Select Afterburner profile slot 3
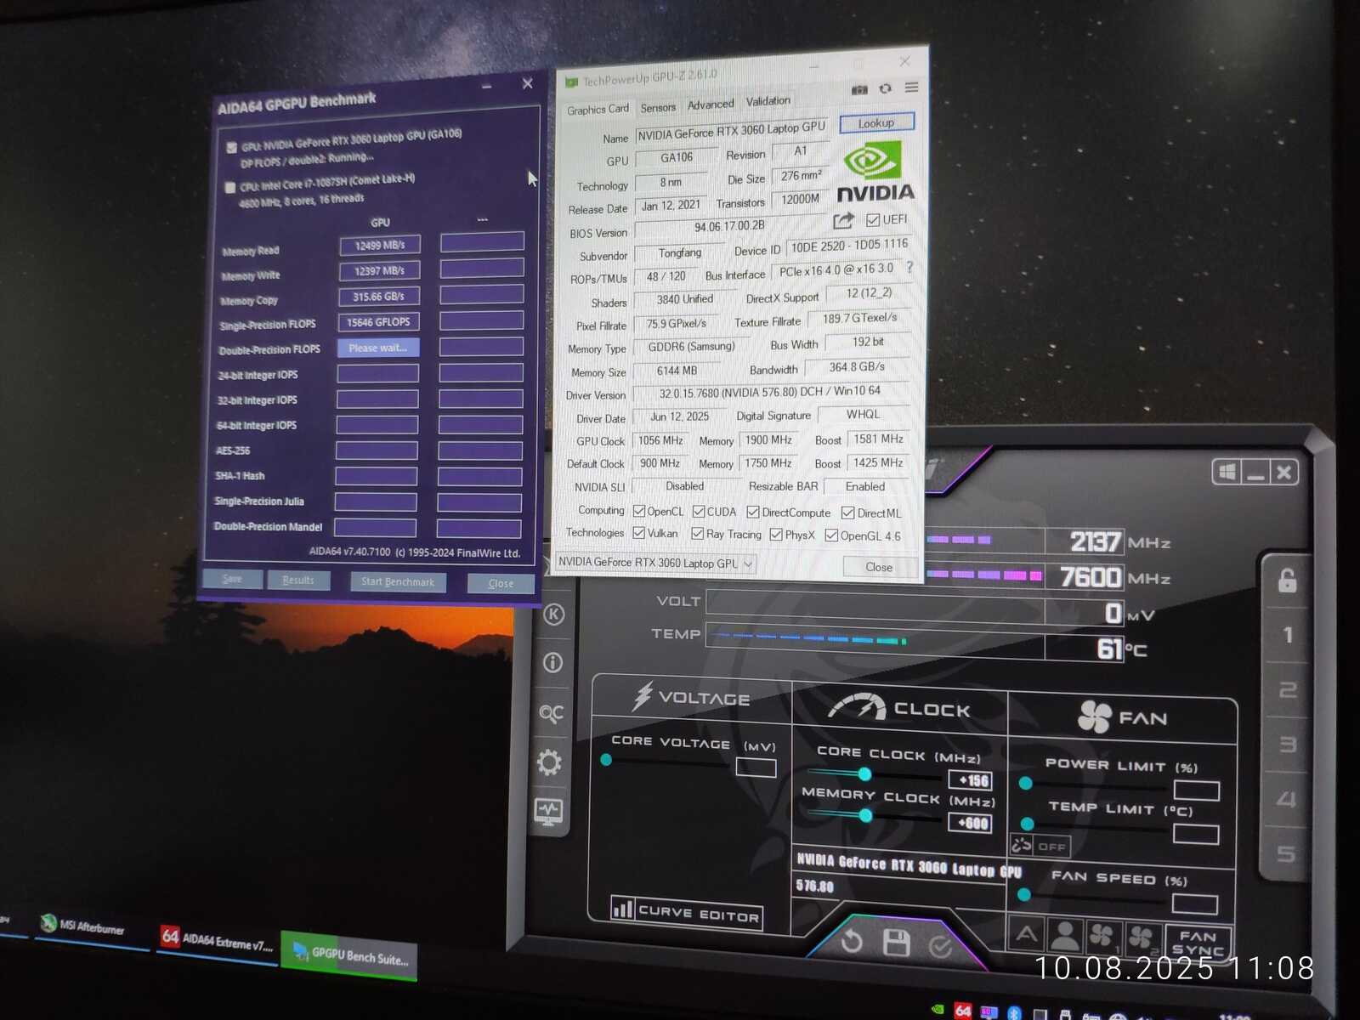The image size is (1360, 1020). pyautogui.click(x=1288, y=745)
